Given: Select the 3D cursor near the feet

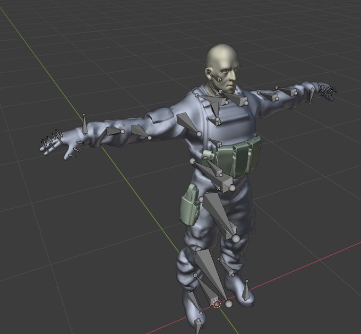Looking at the screenshot, I should [x=217, y=304].
